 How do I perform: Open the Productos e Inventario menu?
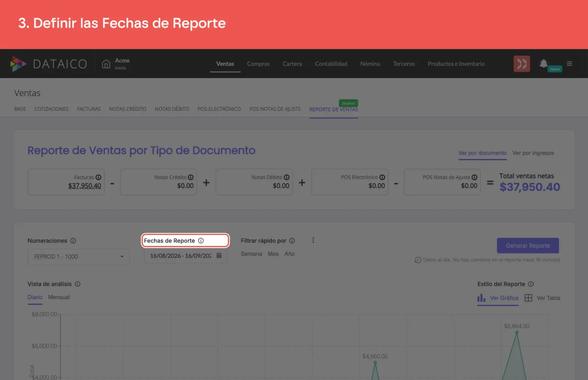[x=456, y=64]
